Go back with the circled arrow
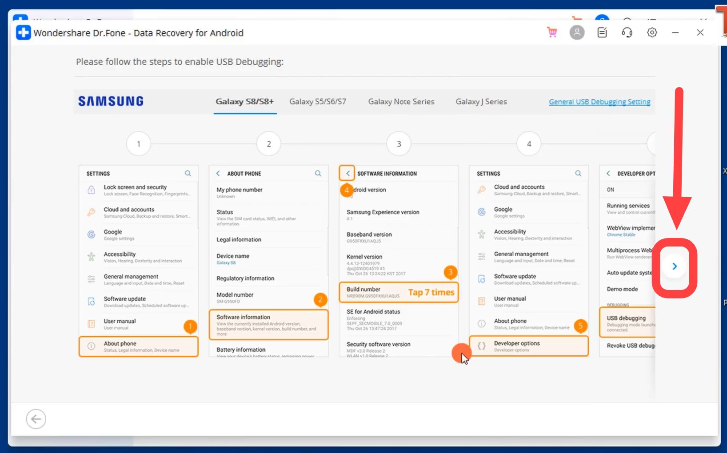This screenshot has width=727, height=453. tap(36, 419)
